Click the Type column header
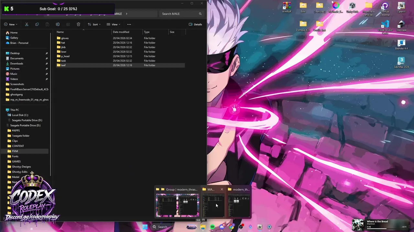Screen dimensions: 414x232 click(156, 32)
